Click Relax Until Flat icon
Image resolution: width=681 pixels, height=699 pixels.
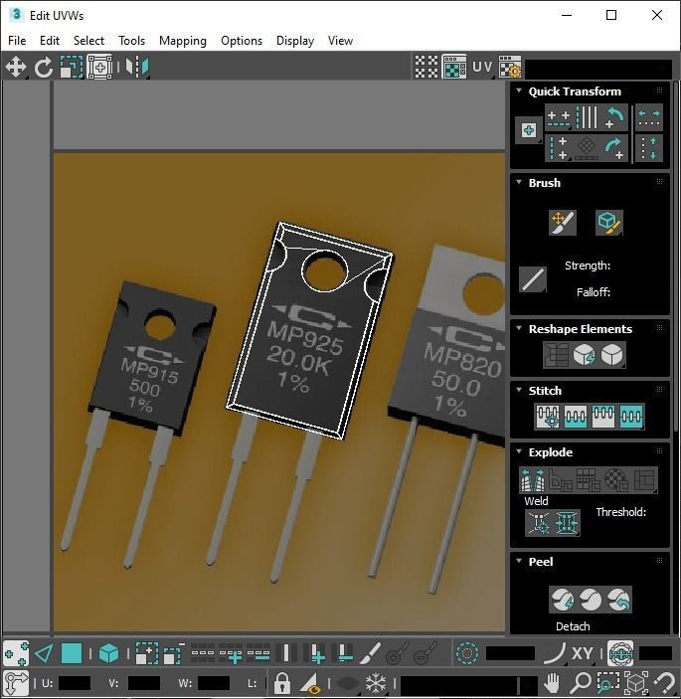point(585,355)
